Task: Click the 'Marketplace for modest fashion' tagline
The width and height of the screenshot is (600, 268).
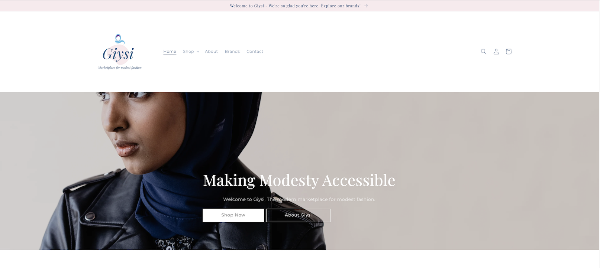Action: point(120,68)
